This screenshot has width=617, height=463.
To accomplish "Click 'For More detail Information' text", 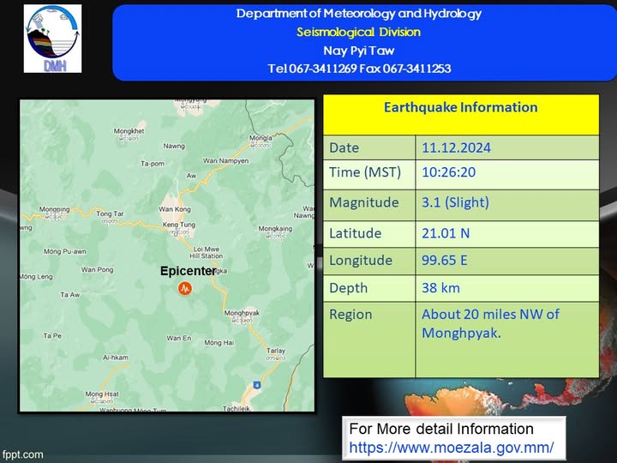I will pos(441,429).
